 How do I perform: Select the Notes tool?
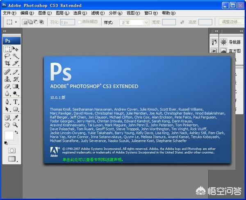coord(7,118)
